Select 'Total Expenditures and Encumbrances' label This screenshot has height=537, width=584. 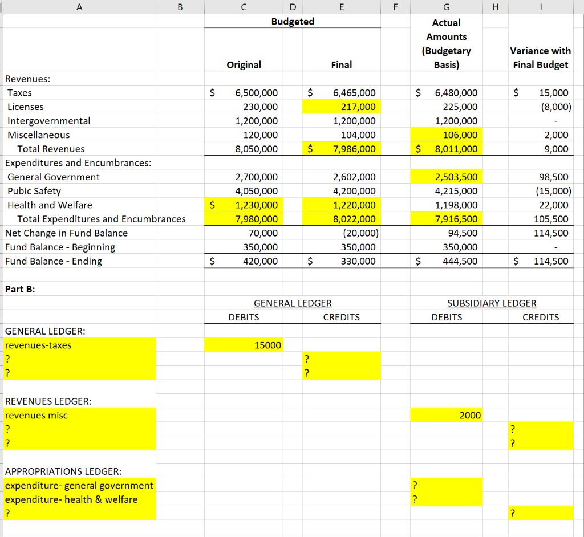coord(102,219)
